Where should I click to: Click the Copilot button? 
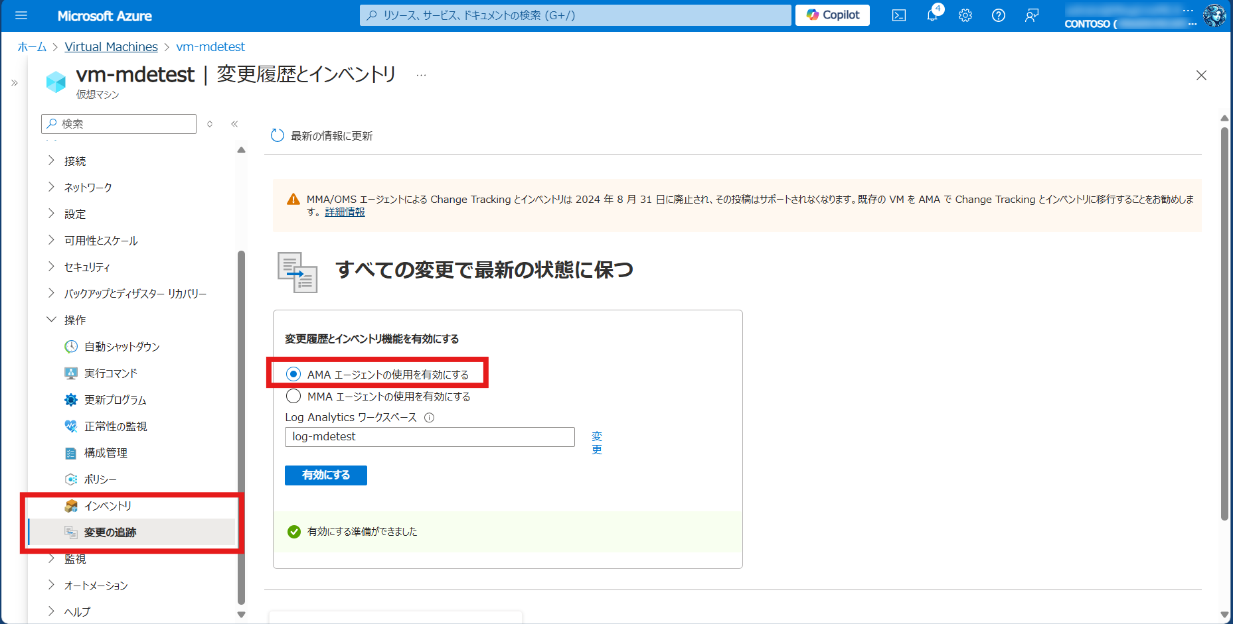pos(833,15)
